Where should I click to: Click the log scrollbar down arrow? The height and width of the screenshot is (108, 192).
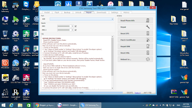pyautogui.click(x=112, y=88)
